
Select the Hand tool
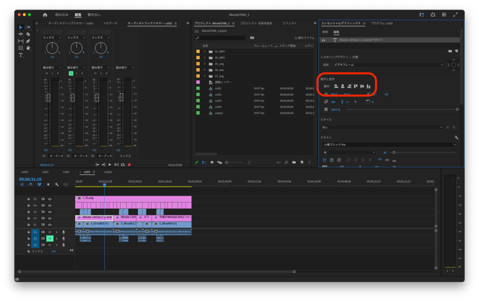28,48
